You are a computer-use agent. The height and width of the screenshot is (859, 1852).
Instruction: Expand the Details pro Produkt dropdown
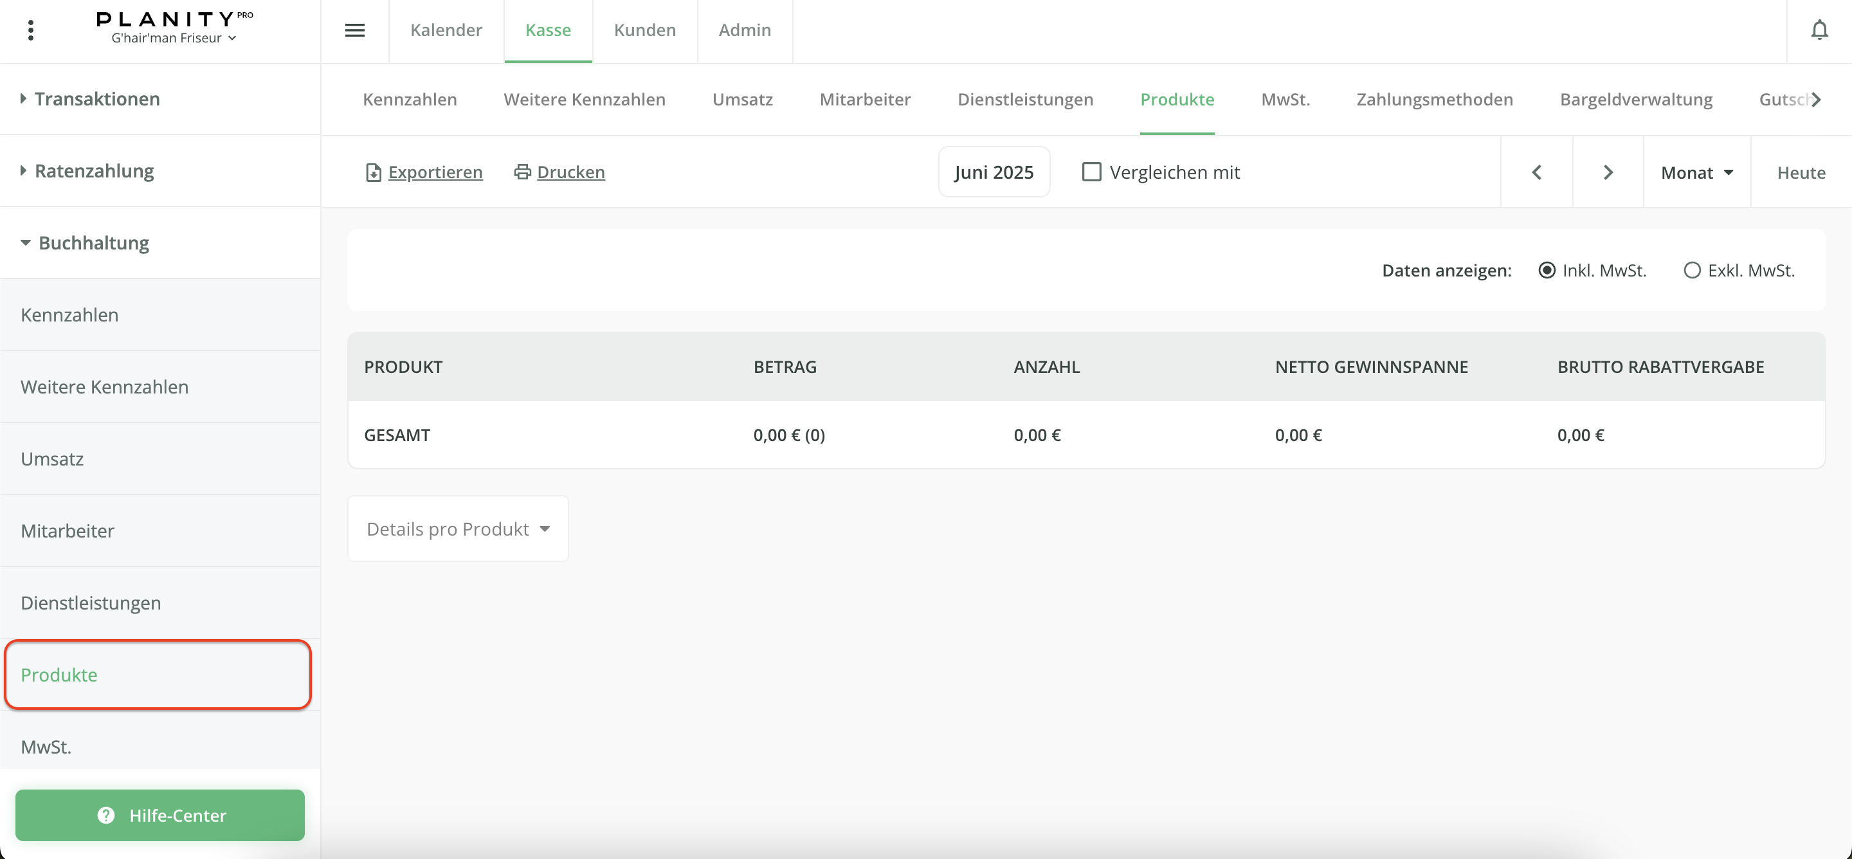(458, 529)
